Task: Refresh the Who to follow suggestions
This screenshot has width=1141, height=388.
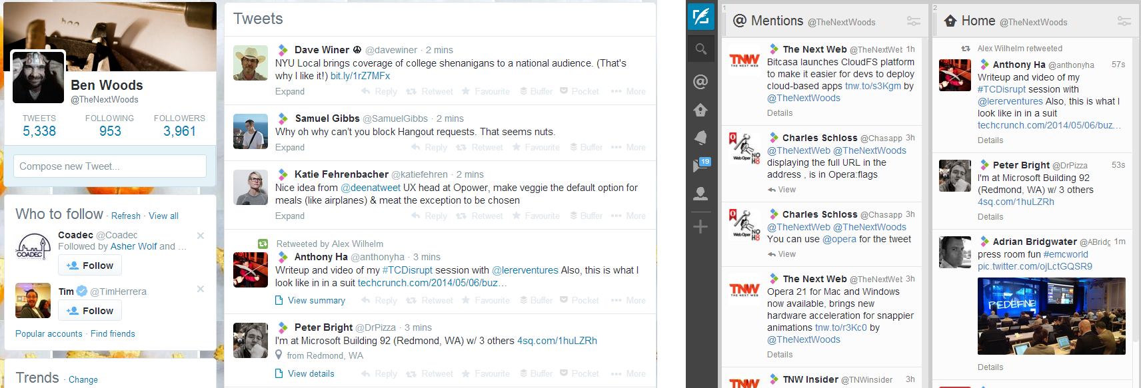Action: click(126, 216)
